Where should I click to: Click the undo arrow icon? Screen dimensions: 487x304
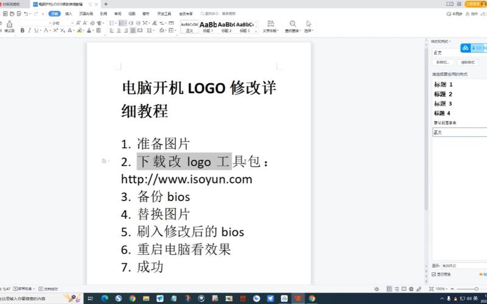tap(26, 13)
